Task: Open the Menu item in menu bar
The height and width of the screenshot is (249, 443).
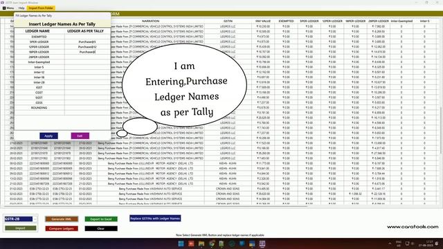Action: click(x=8, y=8)
